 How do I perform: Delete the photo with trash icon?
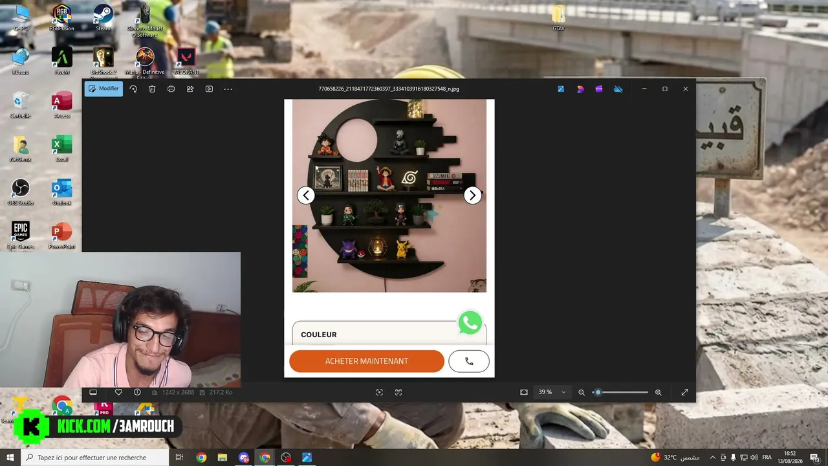[x=152, y=89]
